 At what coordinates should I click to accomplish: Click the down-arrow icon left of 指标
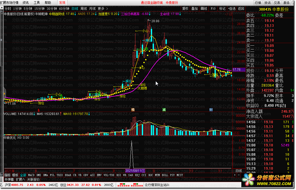(x=2, y=175)
